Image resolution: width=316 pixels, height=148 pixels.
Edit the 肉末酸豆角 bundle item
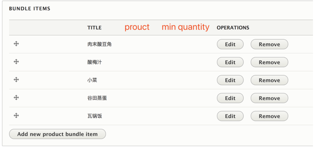pos(230,44)
